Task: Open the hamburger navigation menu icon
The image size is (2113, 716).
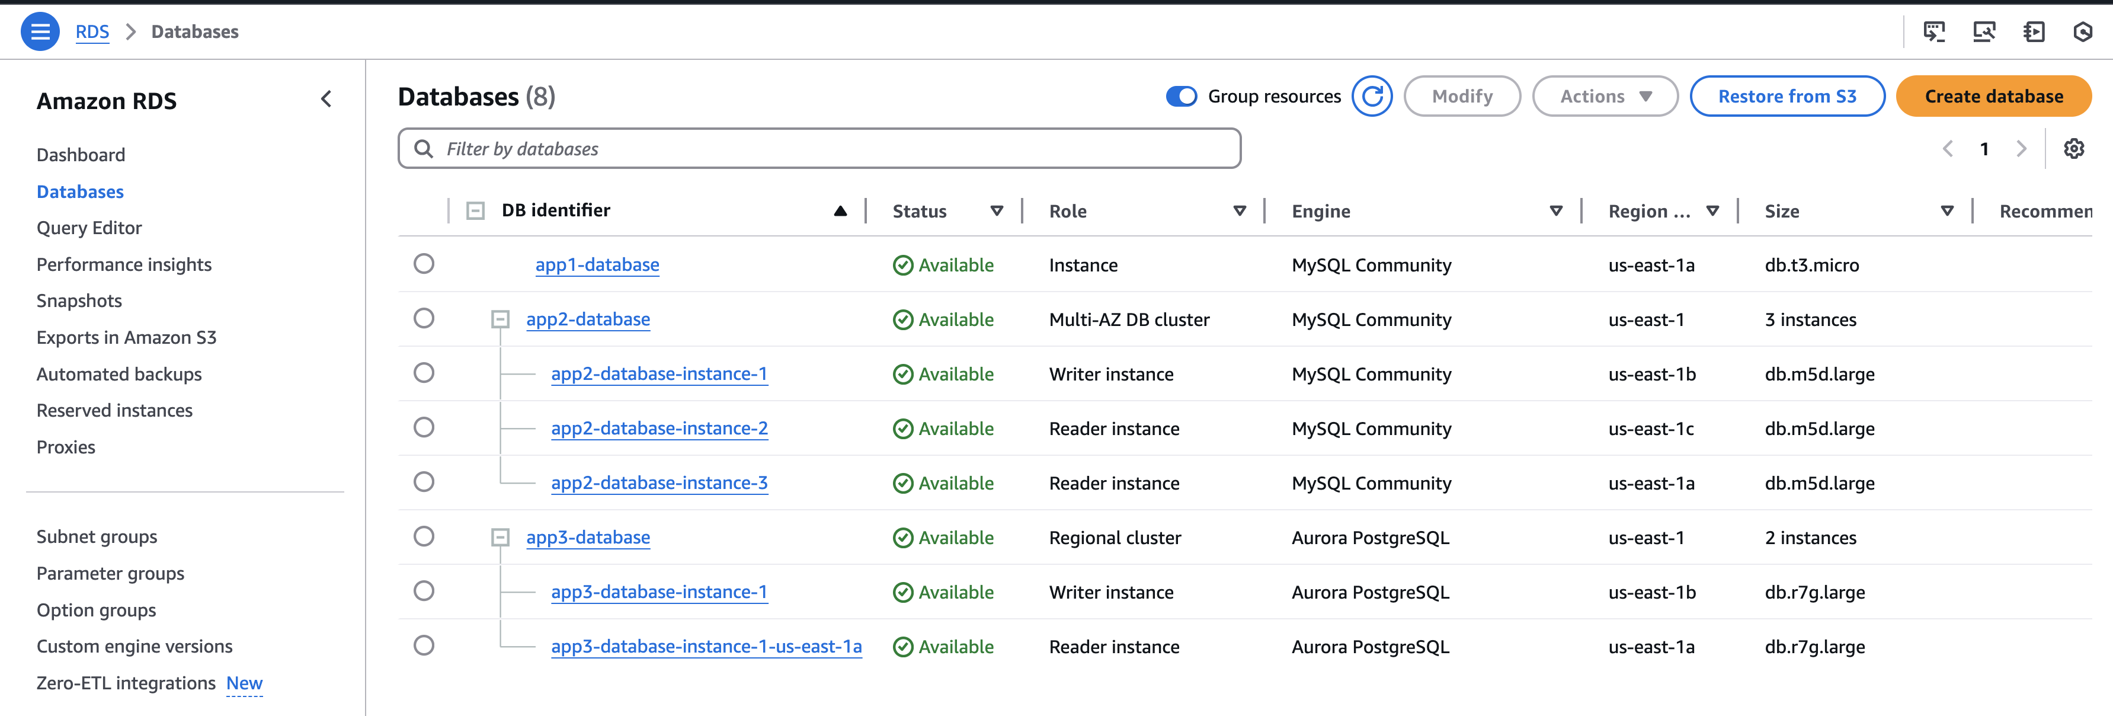Action: (39, 31)
